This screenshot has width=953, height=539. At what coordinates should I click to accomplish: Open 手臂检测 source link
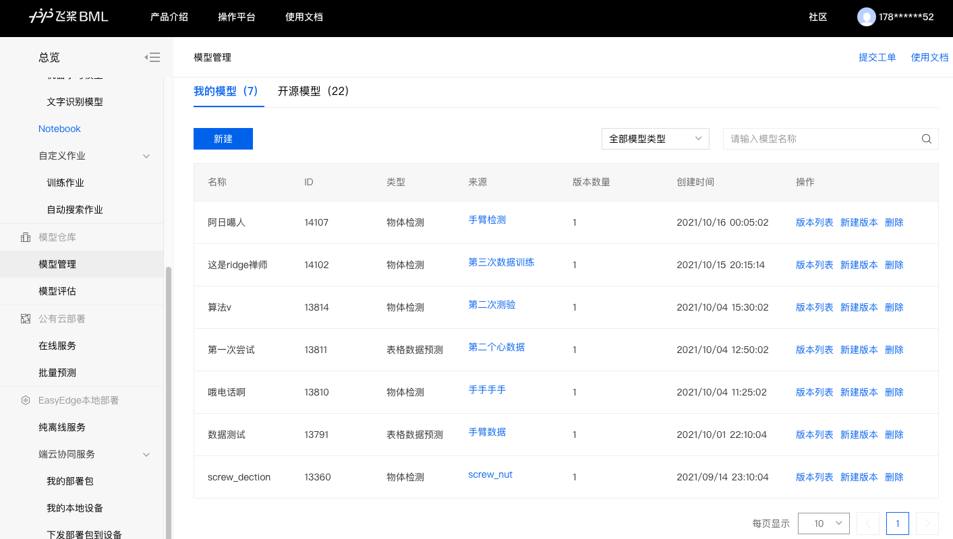coord(487,220)
